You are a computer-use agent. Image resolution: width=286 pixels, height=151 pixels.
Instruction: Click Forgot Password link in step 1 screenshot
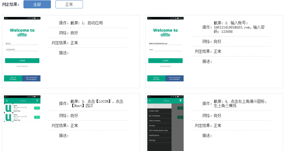[22, 66]
